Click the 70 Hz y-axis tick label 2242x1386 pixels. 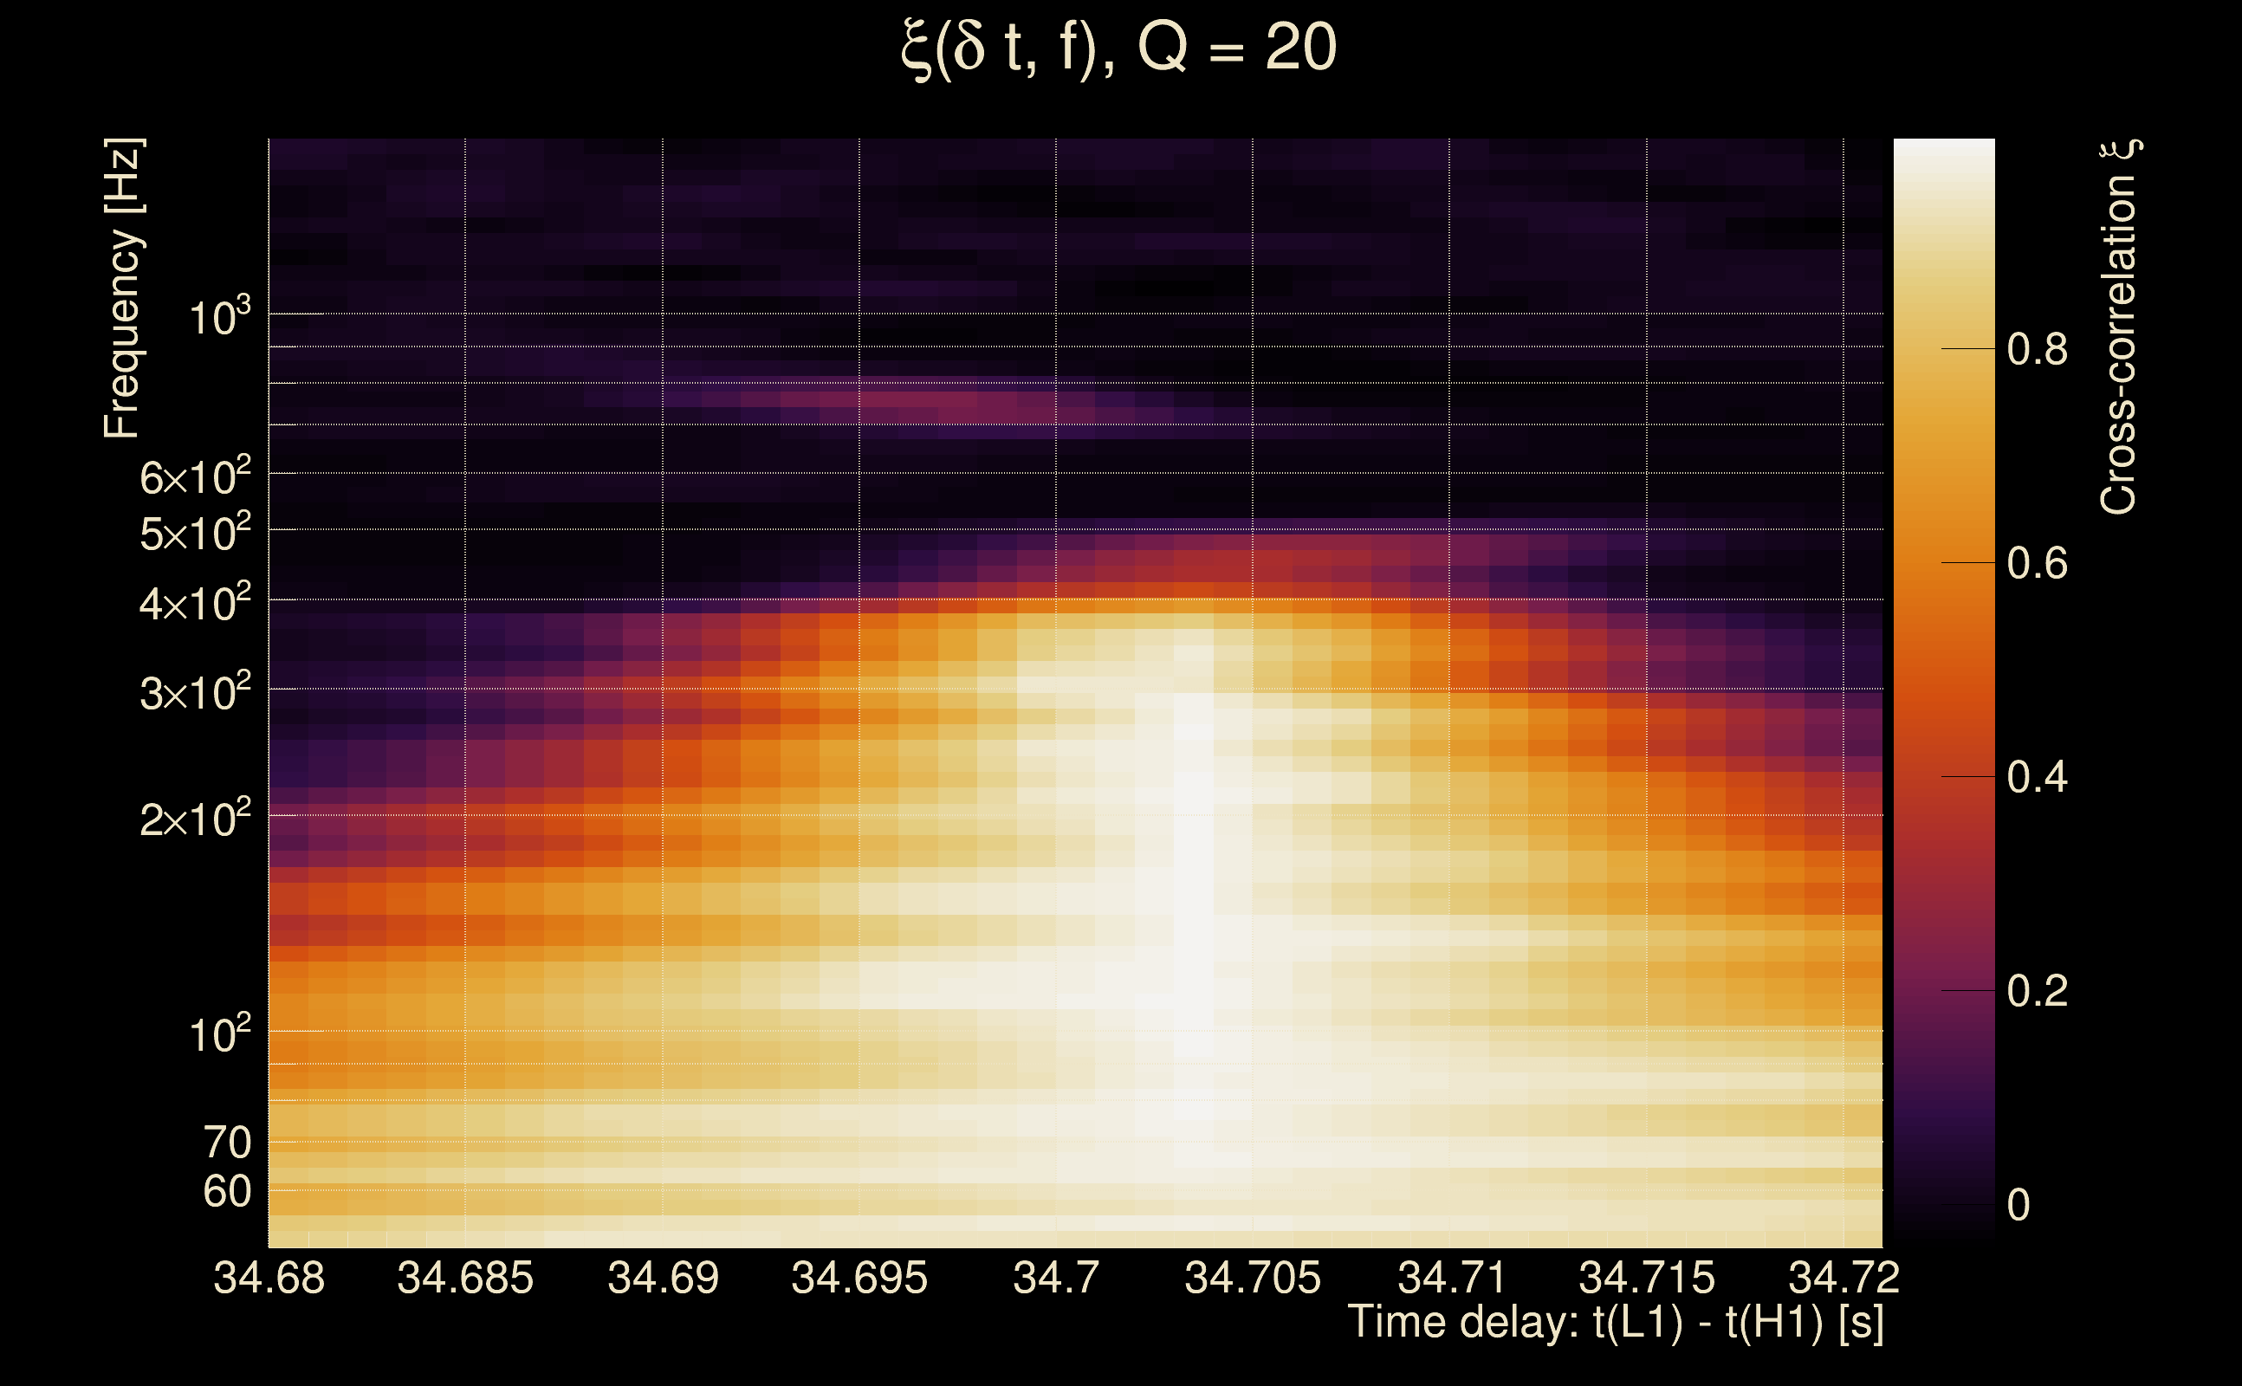click(x=226, y=1143)
